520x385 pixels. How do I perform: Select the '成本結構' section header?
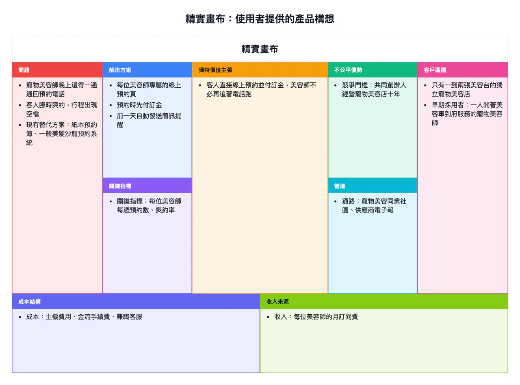136,302
